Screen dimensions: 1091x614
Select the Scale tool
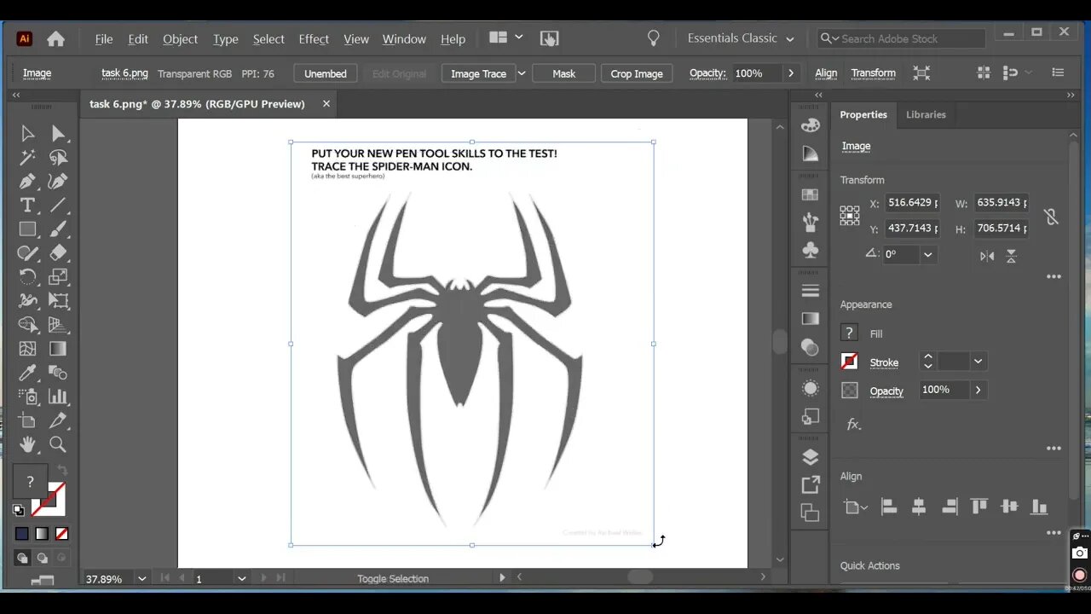[58, 276]
